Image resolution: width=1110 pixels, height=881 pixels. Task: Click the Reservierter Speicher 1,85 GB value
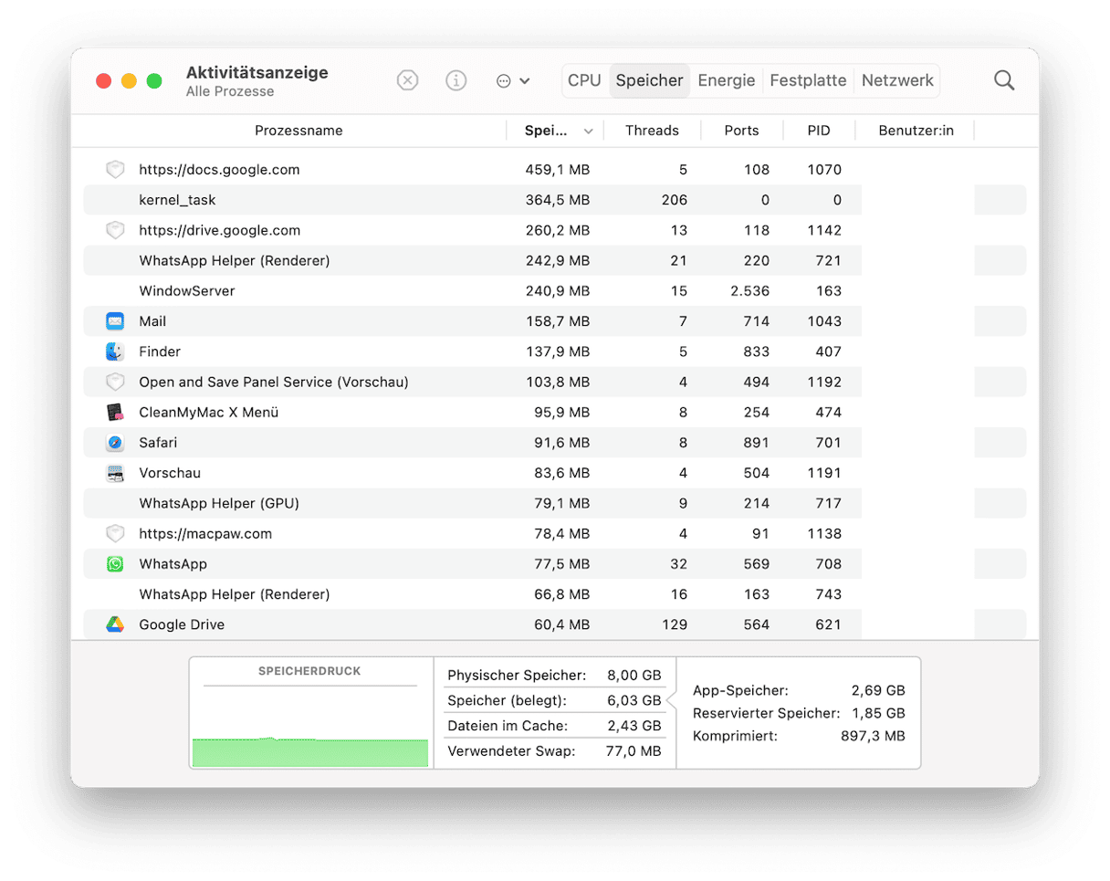878,713
